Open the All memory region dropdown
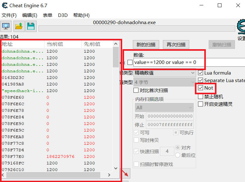Image resolution: width=245 pixels, height=182 pixels. point(164,107)
